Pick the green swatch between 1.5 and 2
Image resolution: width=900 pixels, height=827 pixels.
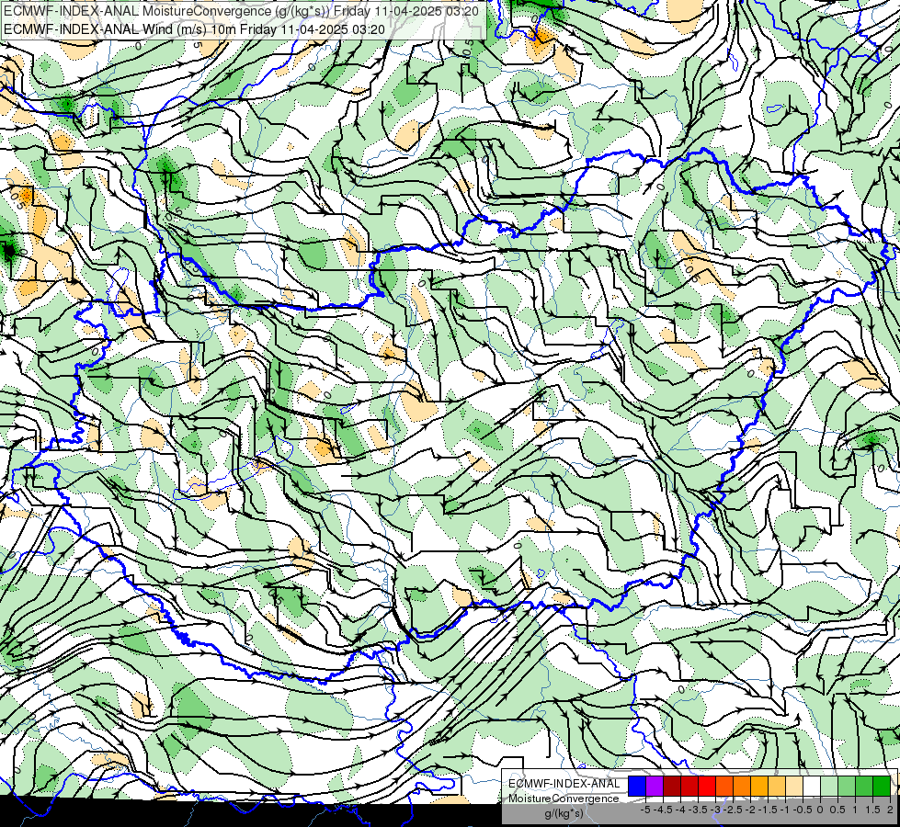coord(864,786)
